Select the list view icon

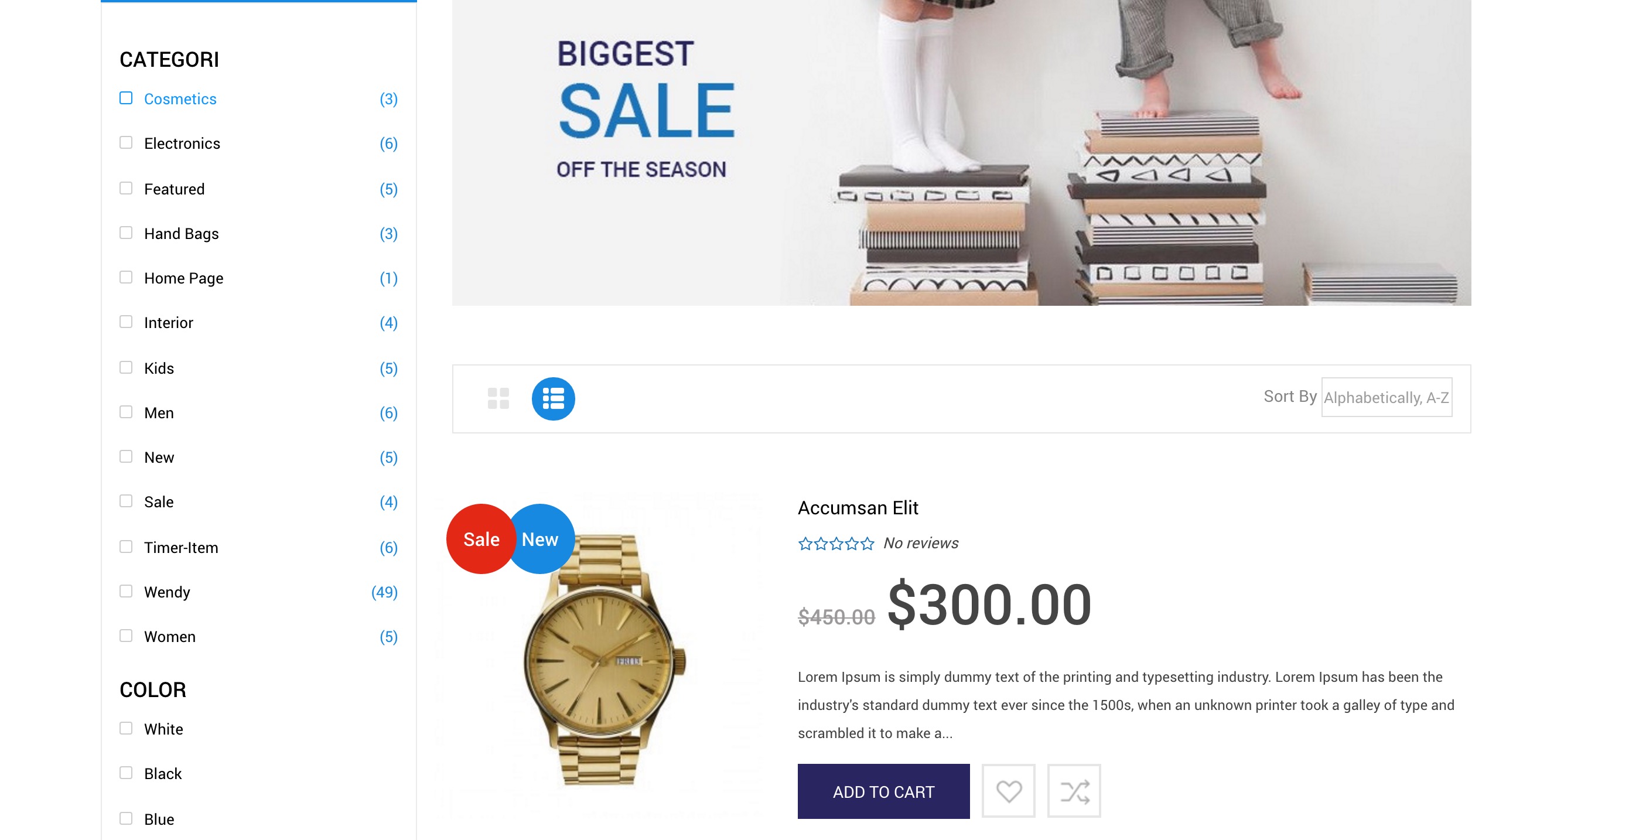553,398
